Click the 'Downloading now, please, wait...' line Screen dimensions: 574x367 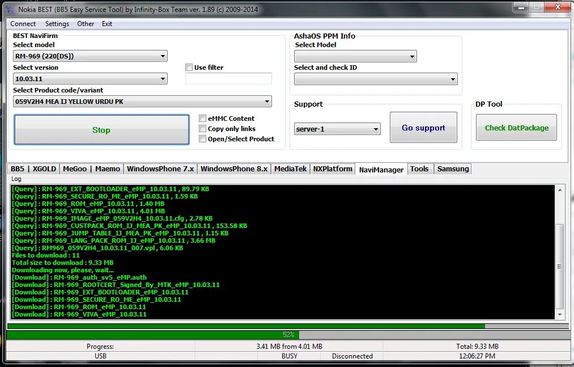[63, 270]
